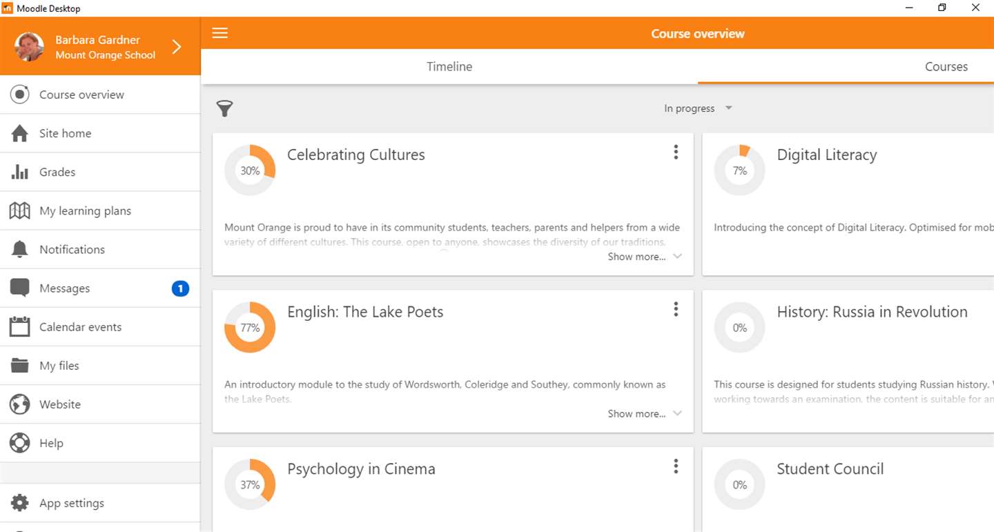Open the In progress dropdown
This screenshot has width=994, height=532.
[697, 108]
